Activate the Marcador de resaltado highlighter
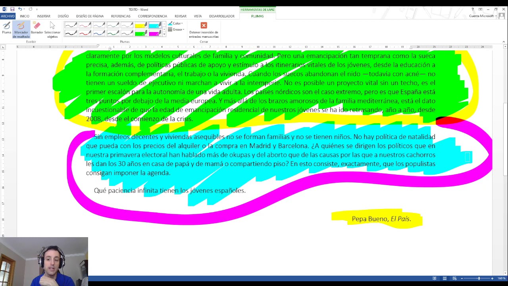 coord(21,30)
